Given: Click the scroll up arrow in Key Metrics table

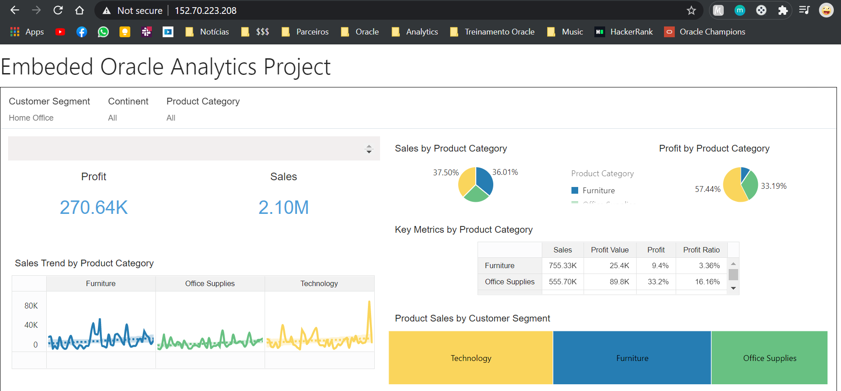Looking at the screenshot, I should point(734,264).
